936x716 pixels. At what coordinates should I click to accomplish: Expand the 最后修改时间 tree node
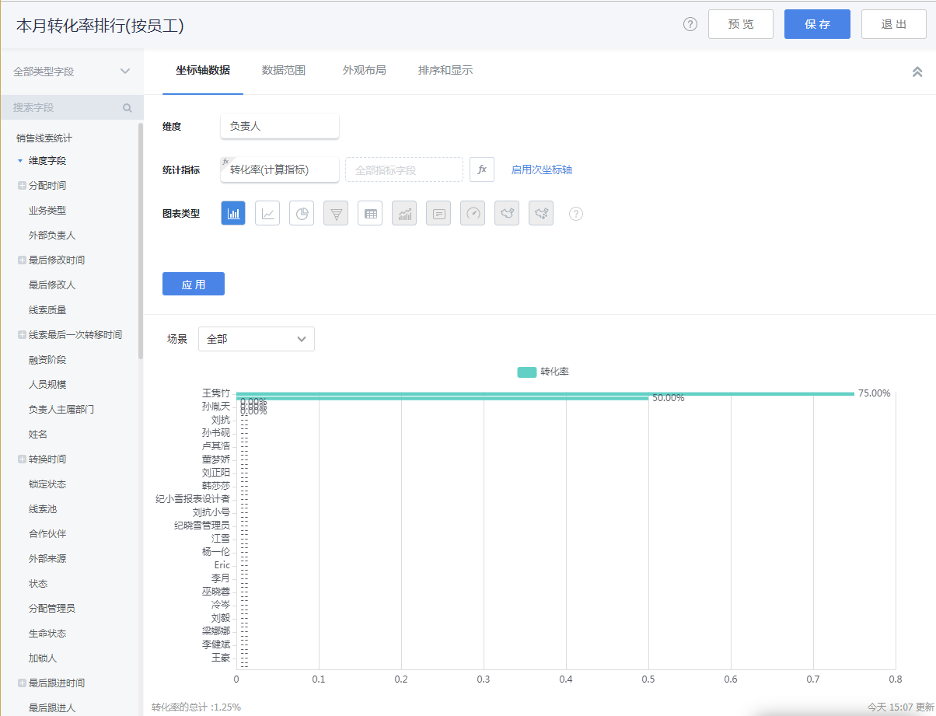tap(22, 260)
